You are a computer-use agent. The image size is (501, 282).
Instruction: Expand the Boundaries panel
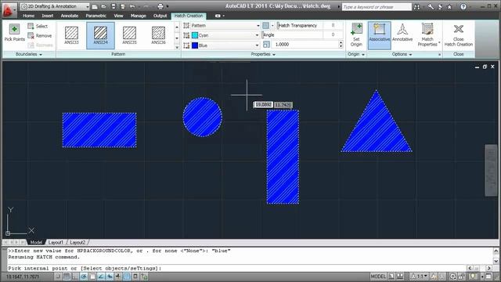pos(29,54)
